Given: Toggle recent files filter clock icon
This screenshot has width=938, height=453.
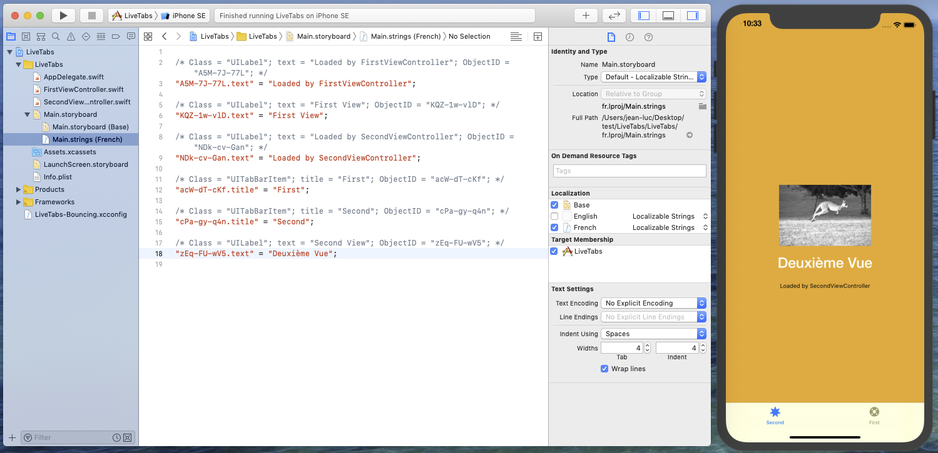Looking at the screenshot, I should tap(116, 437).
